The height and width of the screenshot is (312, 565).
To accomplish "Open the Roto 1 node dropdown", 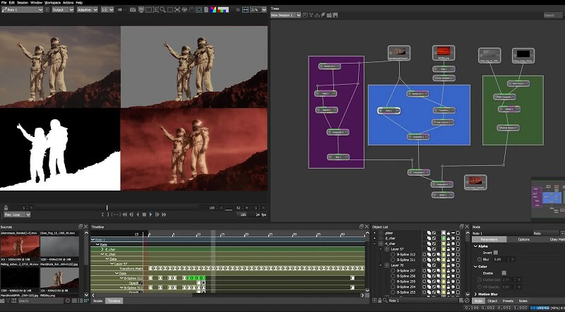I will pos(22,10).
